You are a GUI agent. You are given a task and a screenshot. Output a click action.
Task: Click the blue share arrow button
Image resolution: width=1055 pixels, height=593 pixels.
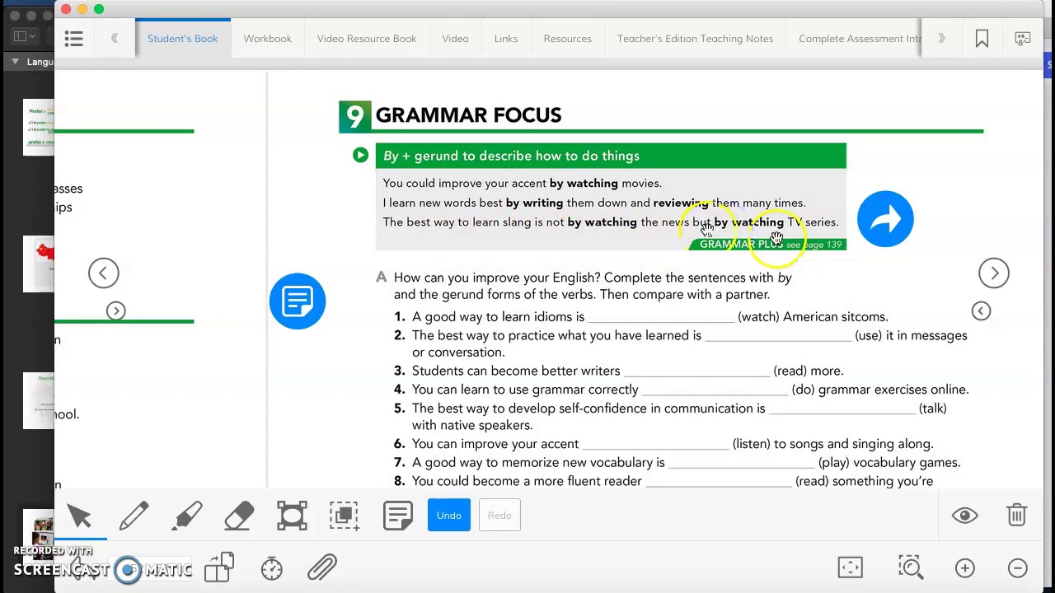[885, 219]
